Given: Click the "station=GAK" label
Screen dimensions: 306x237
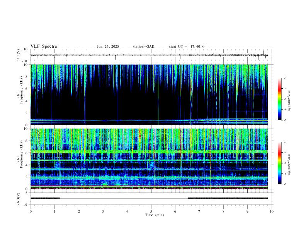Looking at the screenshot, I should [x=143, y=46].
